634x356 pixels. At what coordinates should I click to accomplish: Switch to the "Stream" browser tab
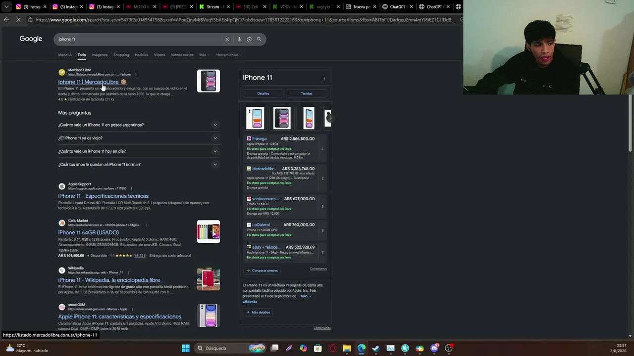215,7
